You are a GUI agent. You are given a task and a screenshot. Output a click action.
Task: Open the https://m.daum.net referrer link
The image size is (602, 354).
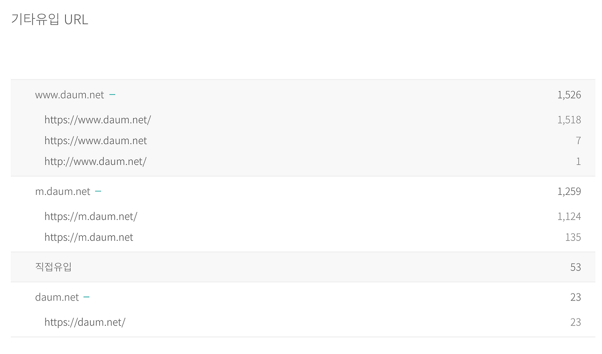[x=88, y=237]
